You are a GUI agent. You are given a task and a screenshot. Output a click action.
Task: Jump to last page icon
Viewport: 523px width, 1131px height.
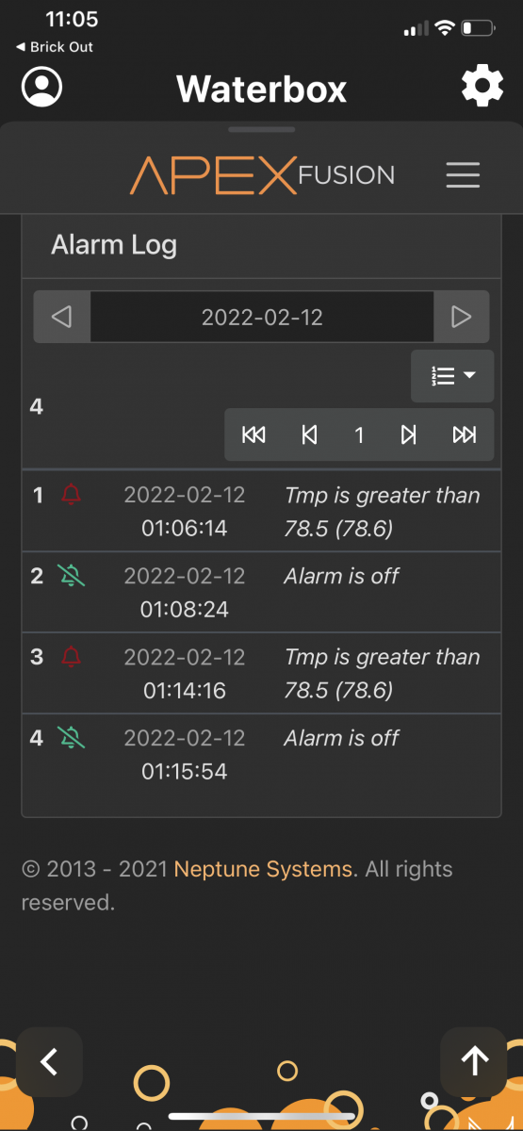[464, 434]
